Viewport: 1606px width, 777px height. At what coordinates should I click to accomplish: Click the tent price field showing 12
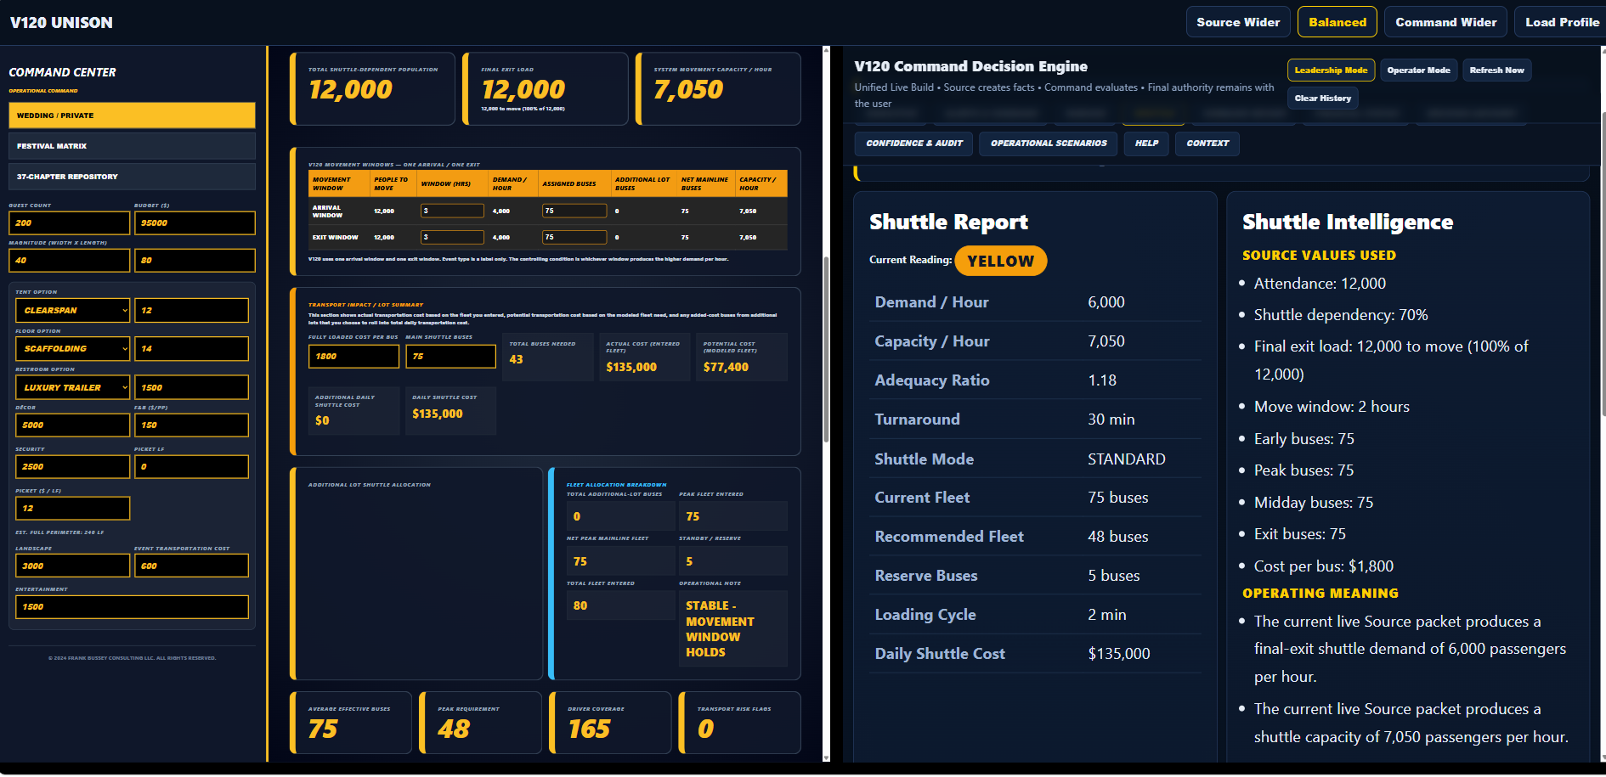[191, 311]
